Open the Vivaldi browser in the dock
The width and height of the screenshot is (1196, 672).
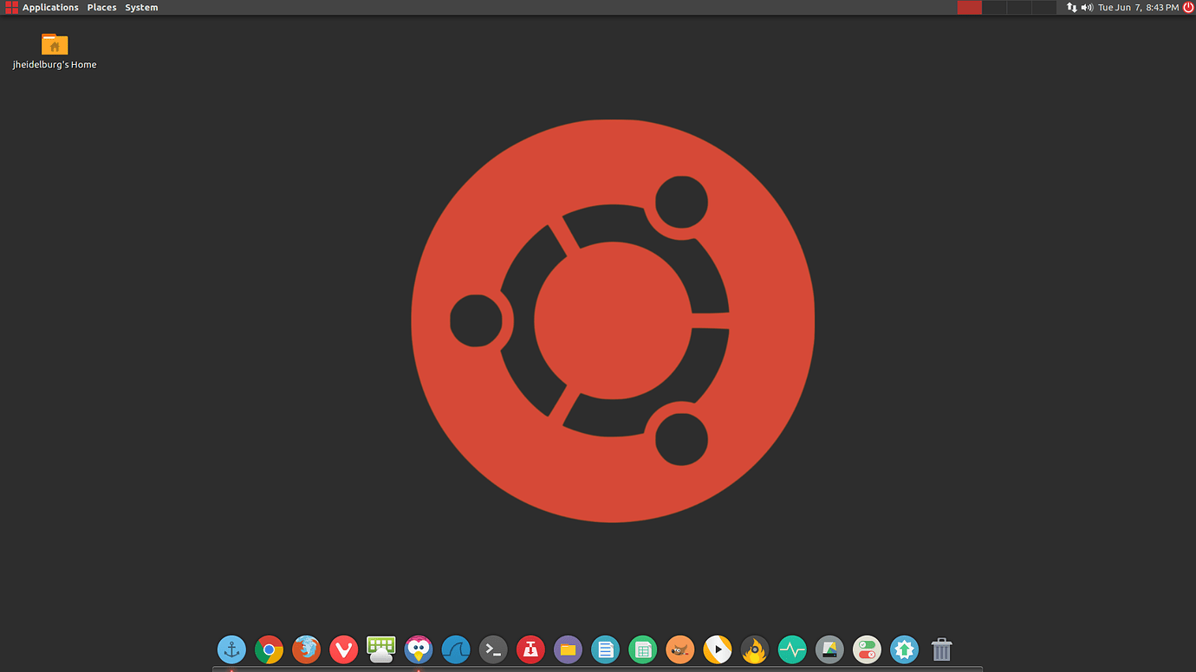(343, 649)
